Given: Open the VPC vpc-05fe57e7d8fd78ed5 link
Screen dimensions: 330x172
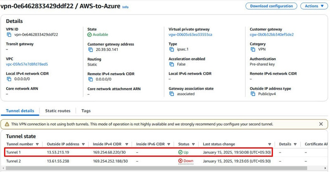Looking at the screenshot, I should (x=27, y=64).
